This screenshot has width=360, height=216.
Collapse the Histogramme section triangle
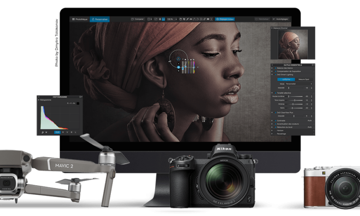(39, 100)
